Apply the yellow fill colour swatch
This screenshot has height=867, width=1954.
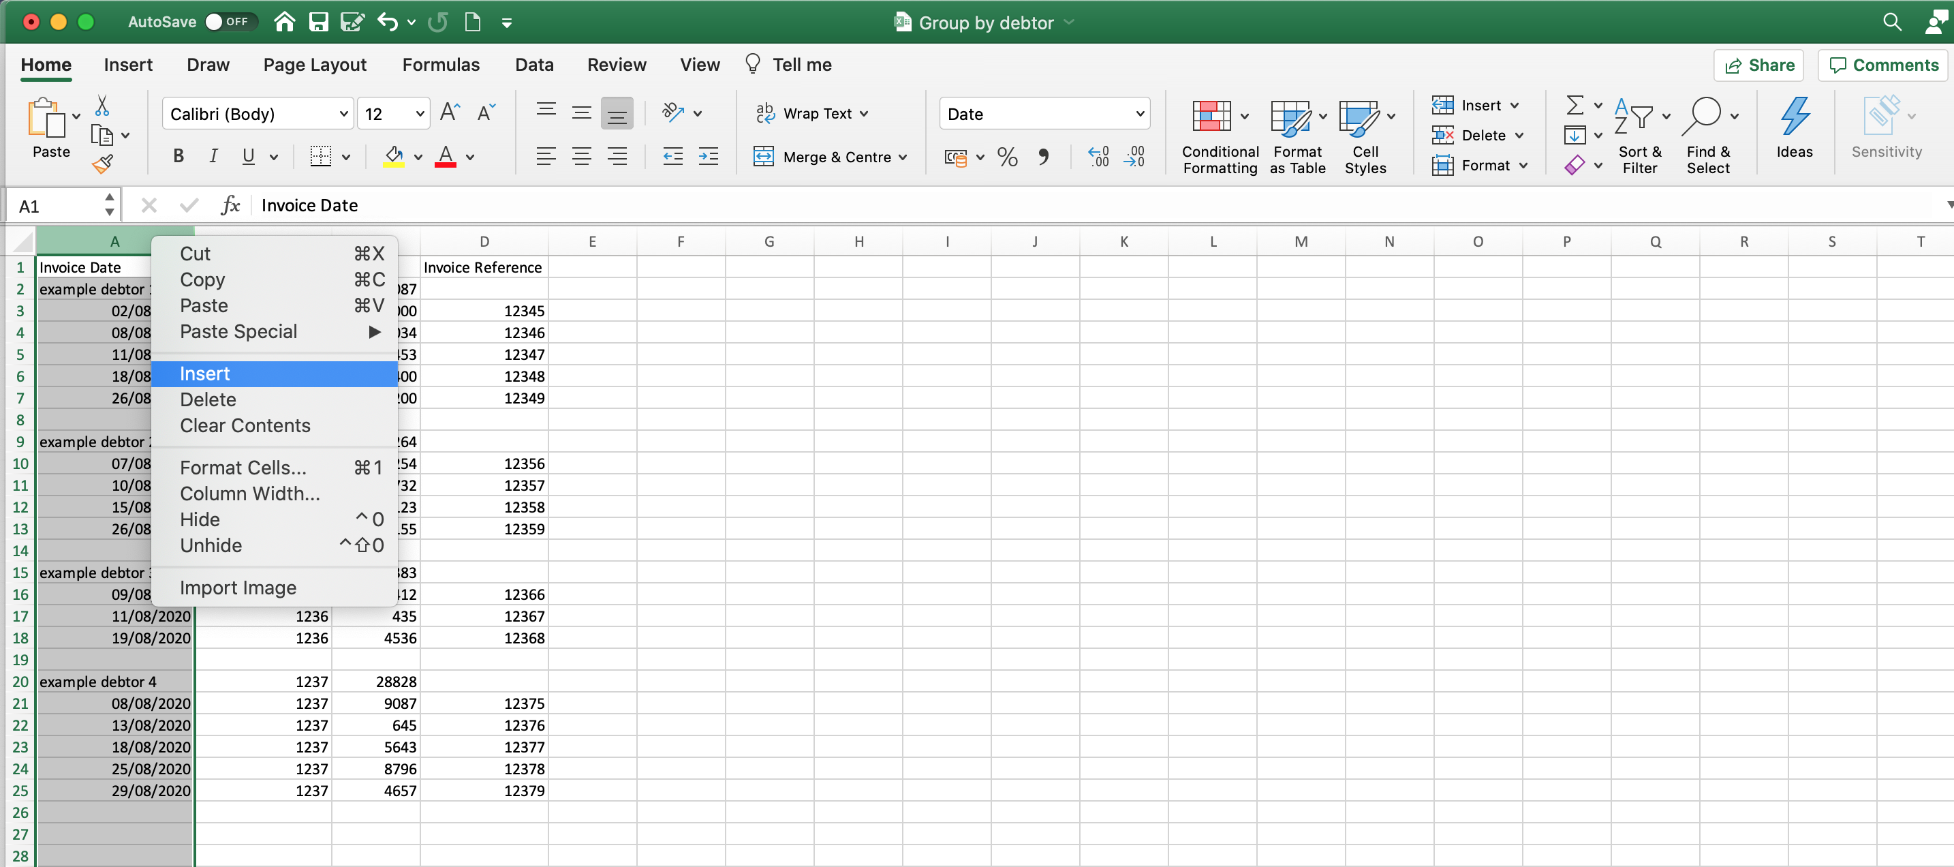[394, 157]
